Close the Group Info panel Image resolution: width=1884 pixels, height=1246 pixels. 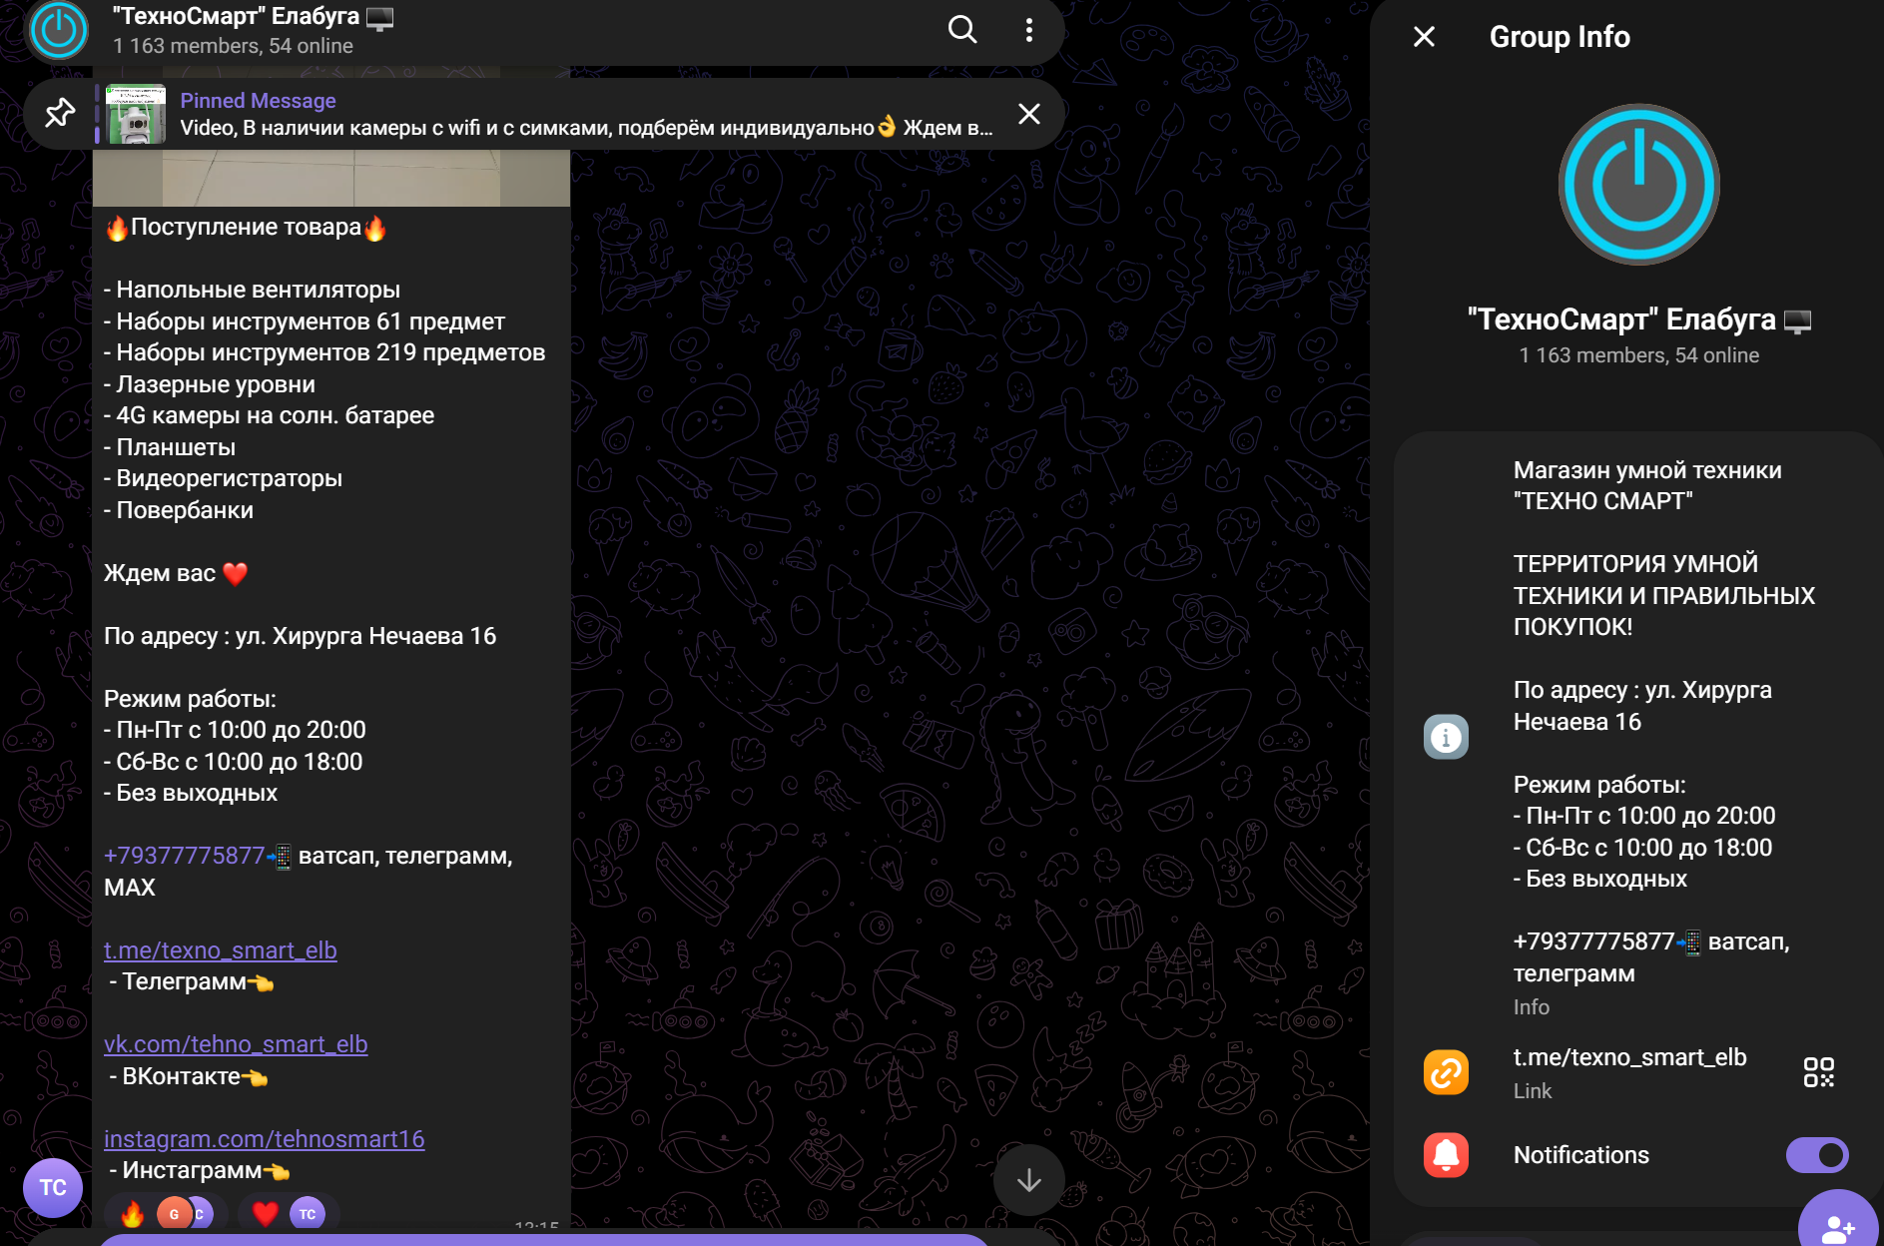click(x=1424, y=37)
